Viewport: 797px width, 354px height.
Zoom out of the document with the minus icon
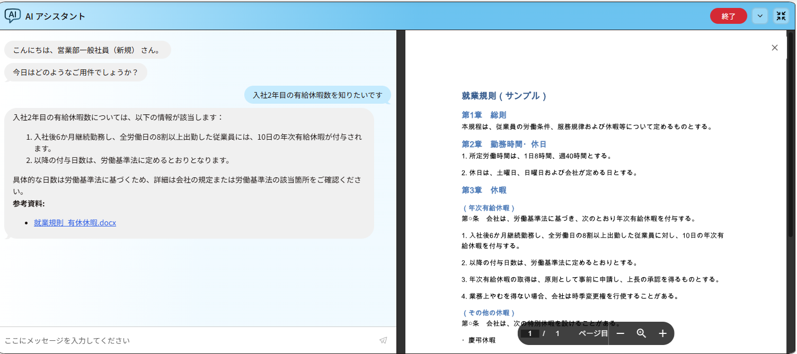621,333
